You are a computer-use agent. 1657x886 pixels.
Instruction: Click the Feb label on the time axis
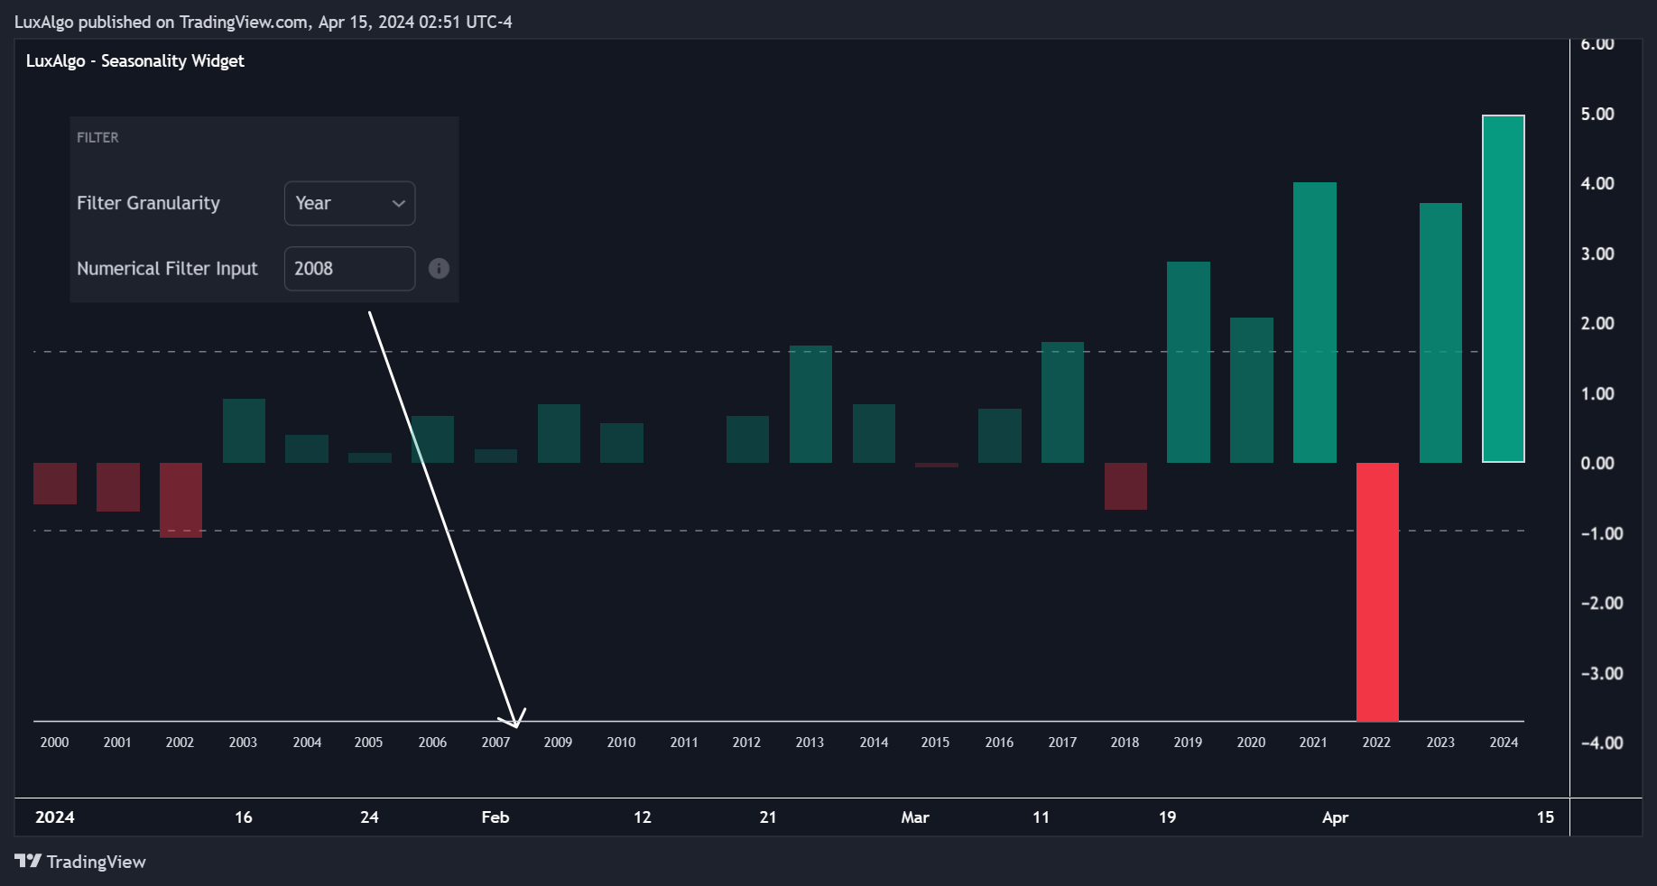tap(495, 817)
